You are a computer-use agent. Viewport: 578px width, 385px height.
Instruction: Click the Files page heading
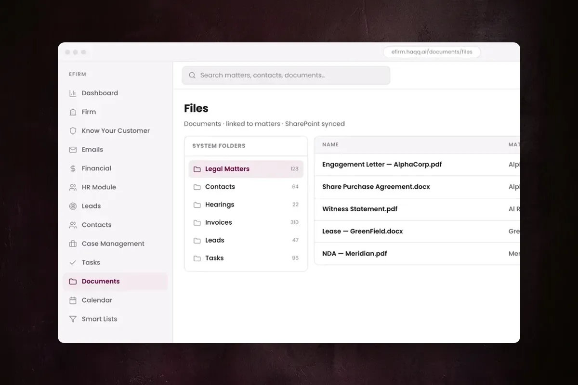196,109
